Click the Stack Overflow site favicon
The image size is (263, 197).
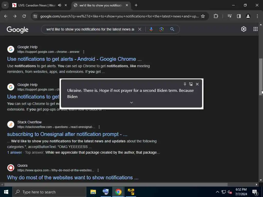click(x=11, y=124)
